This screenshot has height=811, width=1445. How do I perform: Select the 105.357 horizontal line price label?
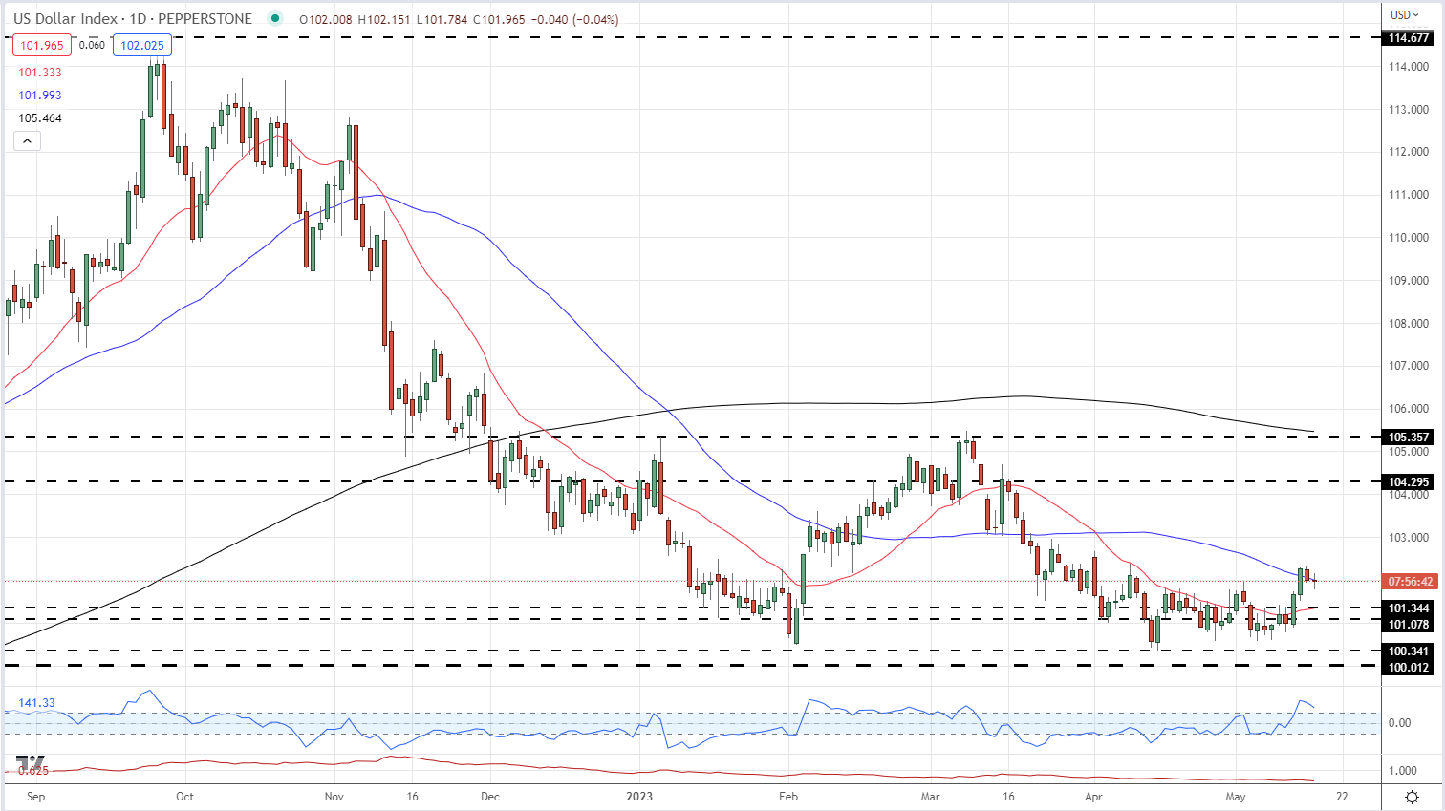click(x=1409, y=438)
